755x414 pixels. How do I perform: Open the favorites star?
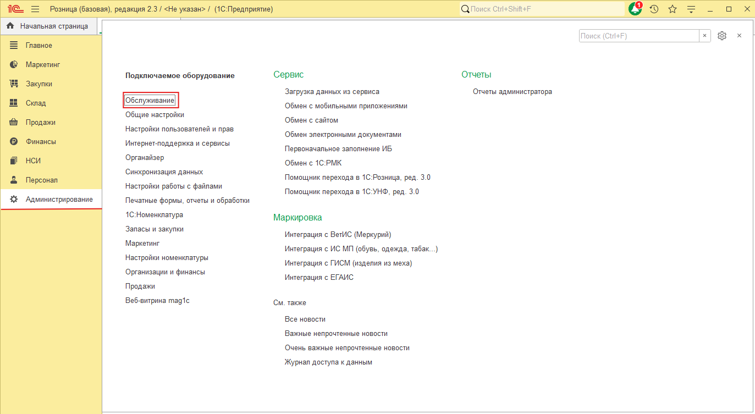click(x=673, y=9)
